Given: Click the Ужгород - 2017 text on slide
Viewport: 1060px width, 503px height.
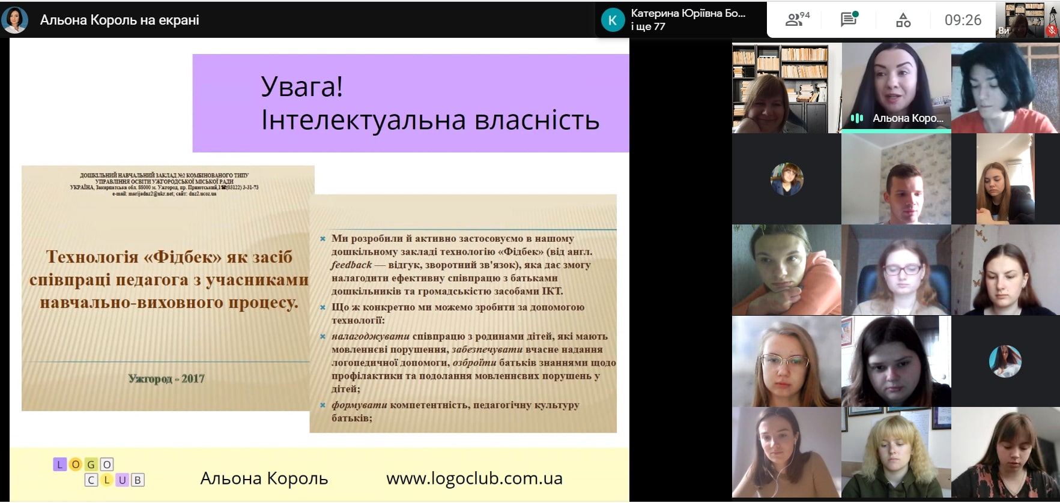Looking at the screenshot, I should point(166,379).
